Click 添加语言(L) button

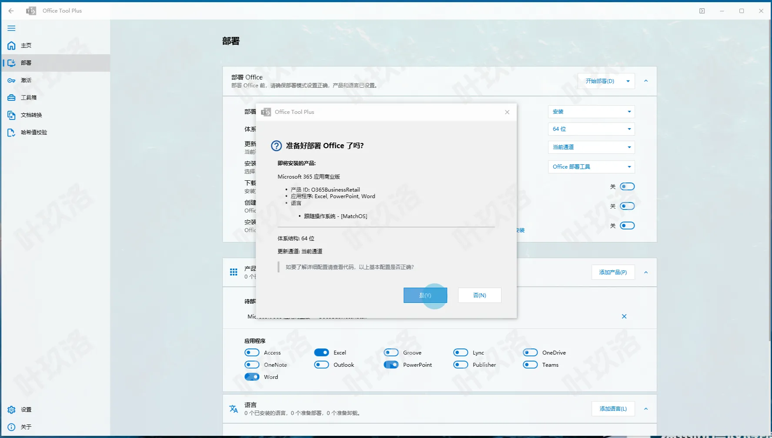[613, 409]
